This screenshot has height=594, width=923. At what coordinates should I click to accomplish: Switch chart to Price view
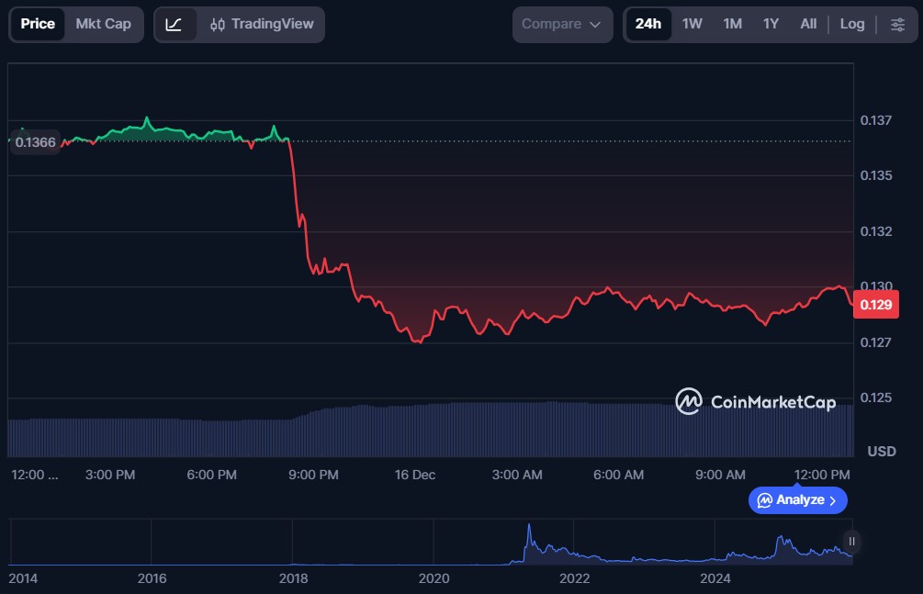click(x=38, y=24)
